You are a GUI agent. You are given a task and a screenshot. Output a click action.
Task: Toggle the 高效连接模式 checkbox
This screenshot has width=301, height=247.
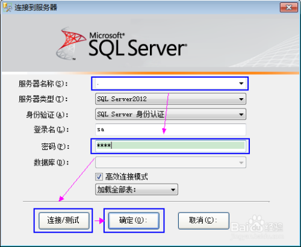tap(99, 177)
